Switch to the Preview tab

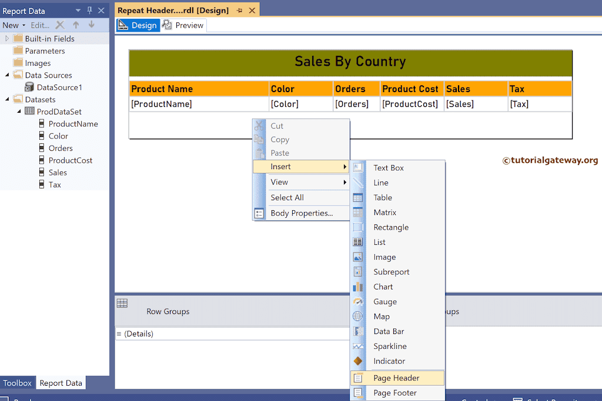[183, 25]
